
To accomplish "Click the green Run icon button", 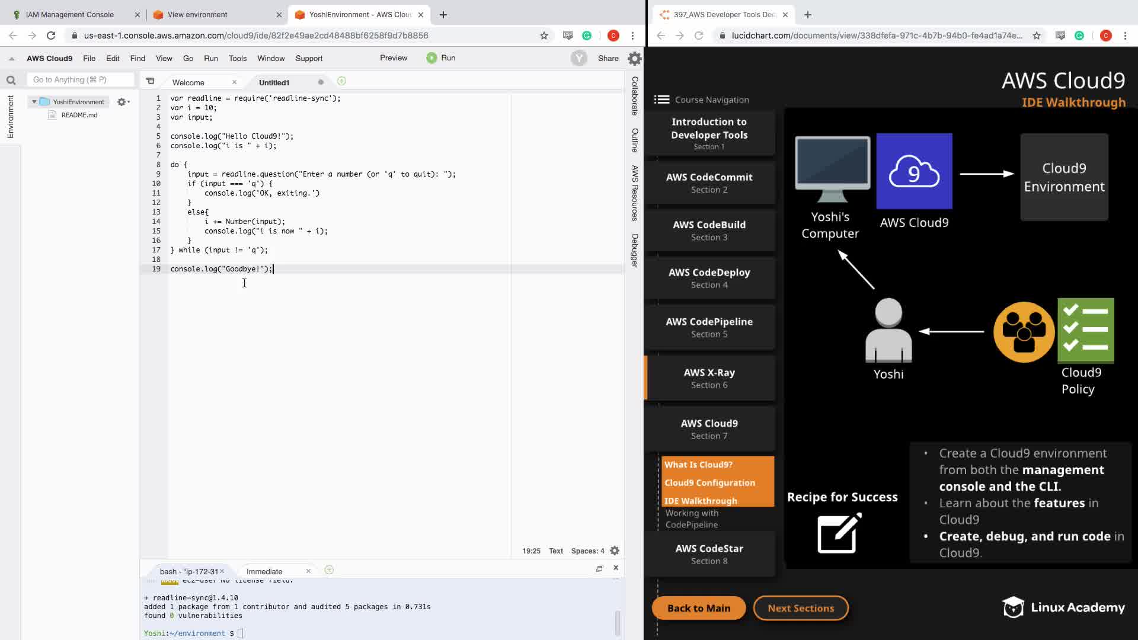I will click(x=431, y=58).
